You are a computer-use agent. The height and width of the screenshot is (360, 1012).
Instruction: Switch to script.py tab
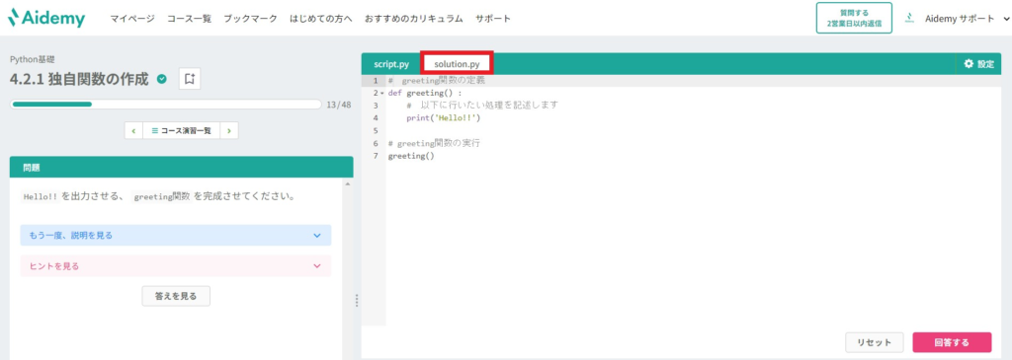(x=391, y=64)
